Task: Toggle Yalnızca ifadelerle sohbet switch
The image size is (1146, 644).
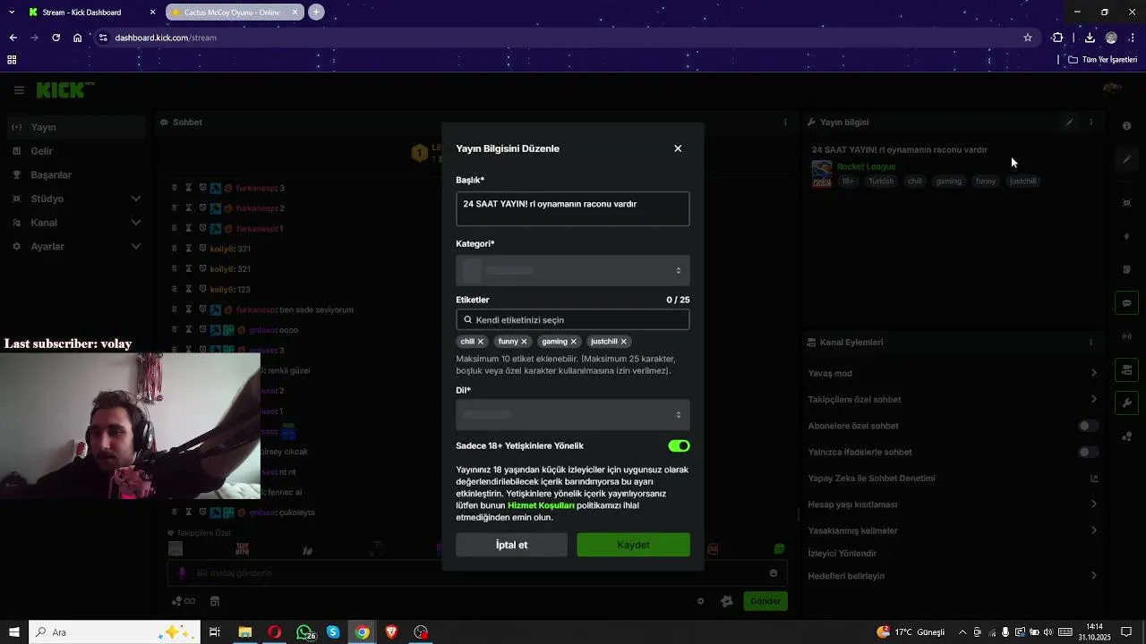Action: tap(1088, 452)
